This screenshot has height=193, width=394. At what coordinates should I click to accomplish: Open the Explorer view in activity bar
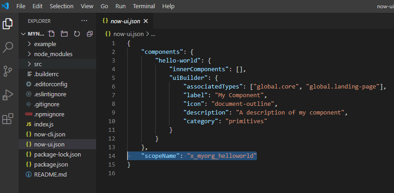8,24
